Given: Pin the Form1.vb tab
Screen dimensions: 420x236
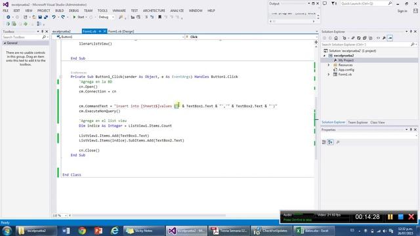Looking at the screenshot, I should coord(100,31).
